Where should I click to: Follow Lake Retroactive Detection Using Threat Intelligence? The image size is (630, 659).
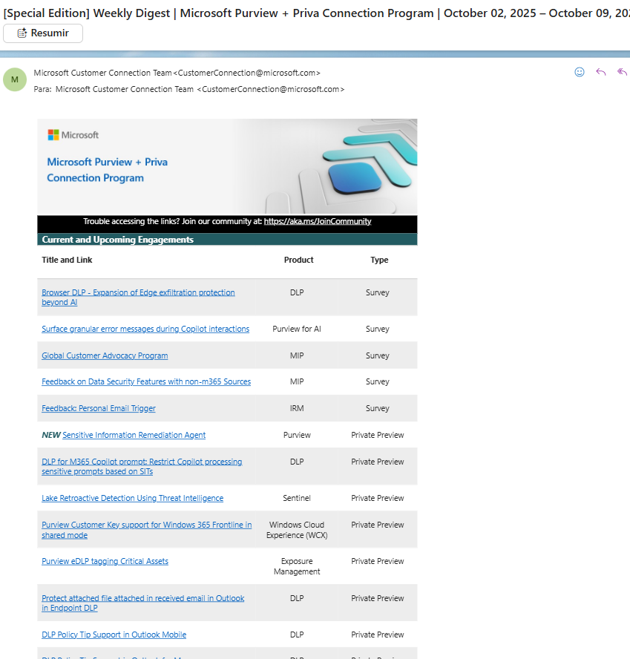[x=132, y=498]
